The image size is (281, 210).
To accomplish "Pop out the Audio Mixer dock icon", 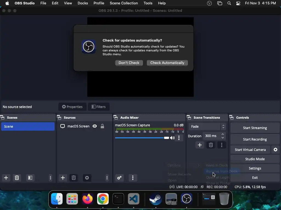I will coord(116,118).
